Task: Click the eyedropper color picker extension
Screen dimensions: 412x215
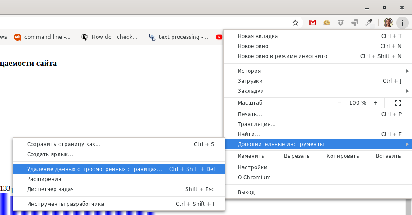Action: coord(369,23)
